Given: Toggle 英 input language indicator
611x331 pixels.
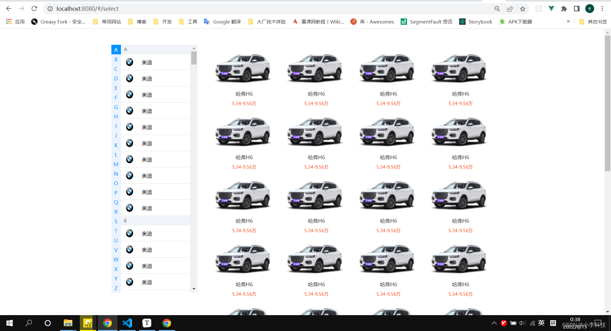Looking at the screenshot, I should click(541, 323).
